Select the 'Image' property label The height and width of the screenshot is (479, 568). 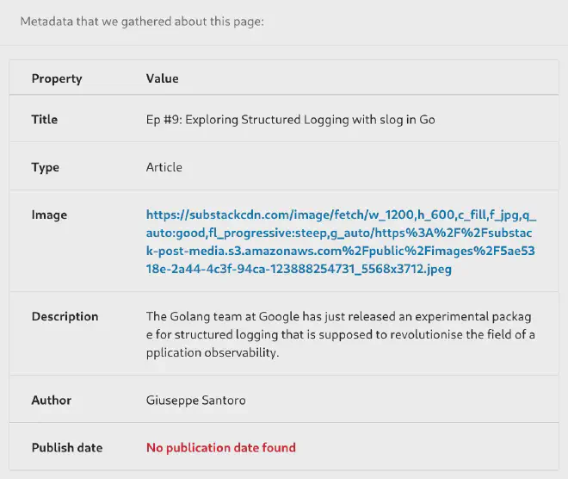pyautogui.click(x=49, y=215)
